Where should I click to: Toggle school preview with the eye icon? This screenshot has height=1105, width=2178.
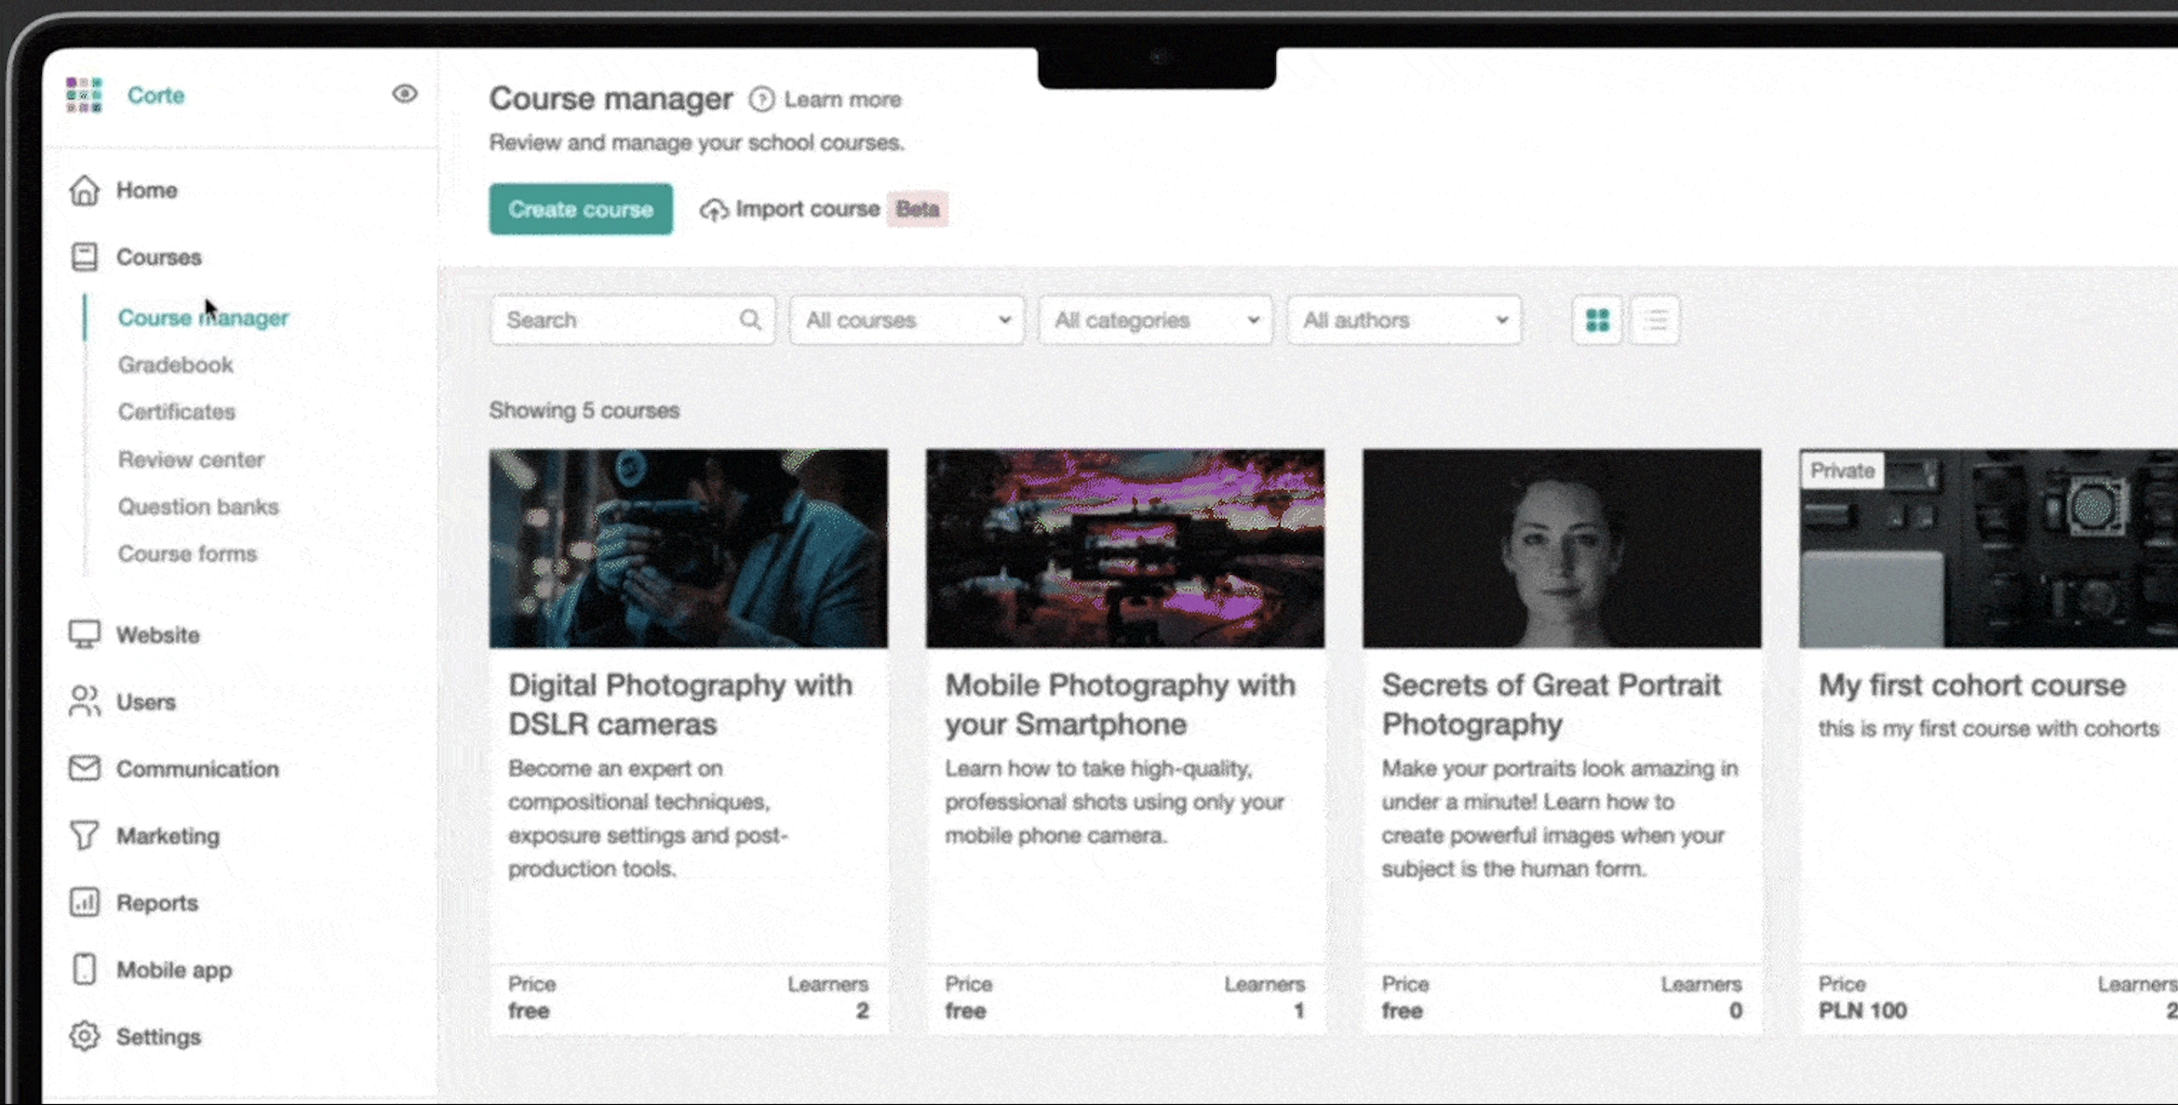405,94
